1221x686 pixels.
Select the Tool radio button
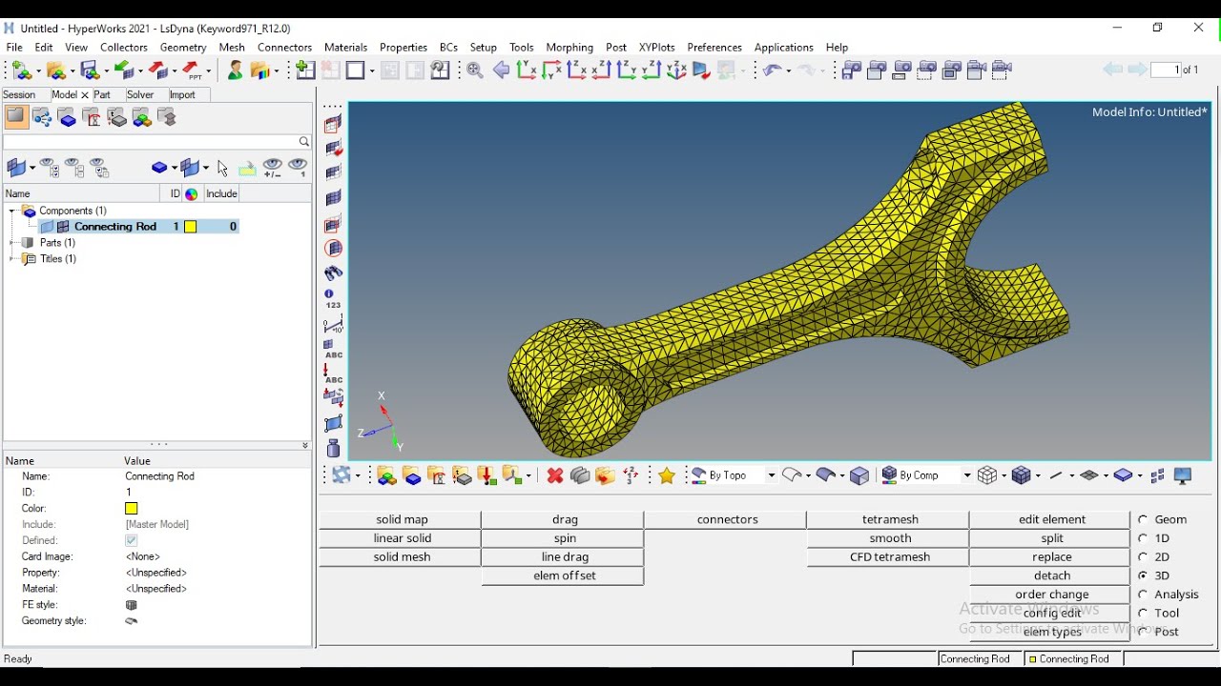(x=1143, y=614)
